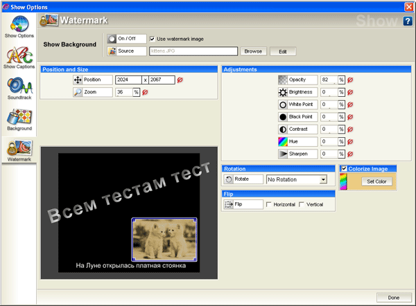Uncheck the Colorize Image checkbox
Image resolution: width=416 pixels, height=306 pixels.
point(344,168)
